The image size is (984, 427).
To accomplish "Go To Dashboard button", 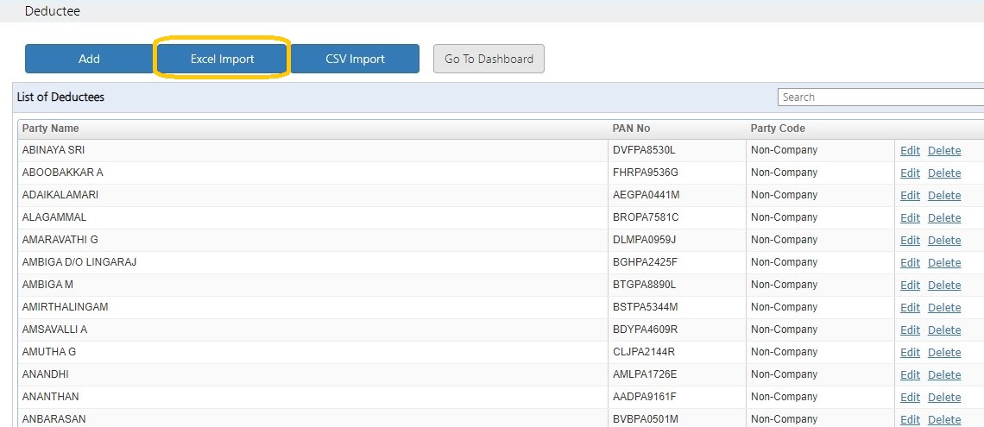I will click(489, 59).
